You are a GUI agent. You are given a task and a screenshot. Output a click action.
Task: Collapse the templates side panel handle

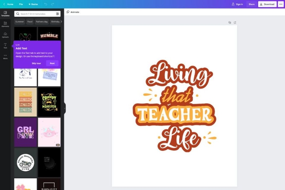point(65,108)
